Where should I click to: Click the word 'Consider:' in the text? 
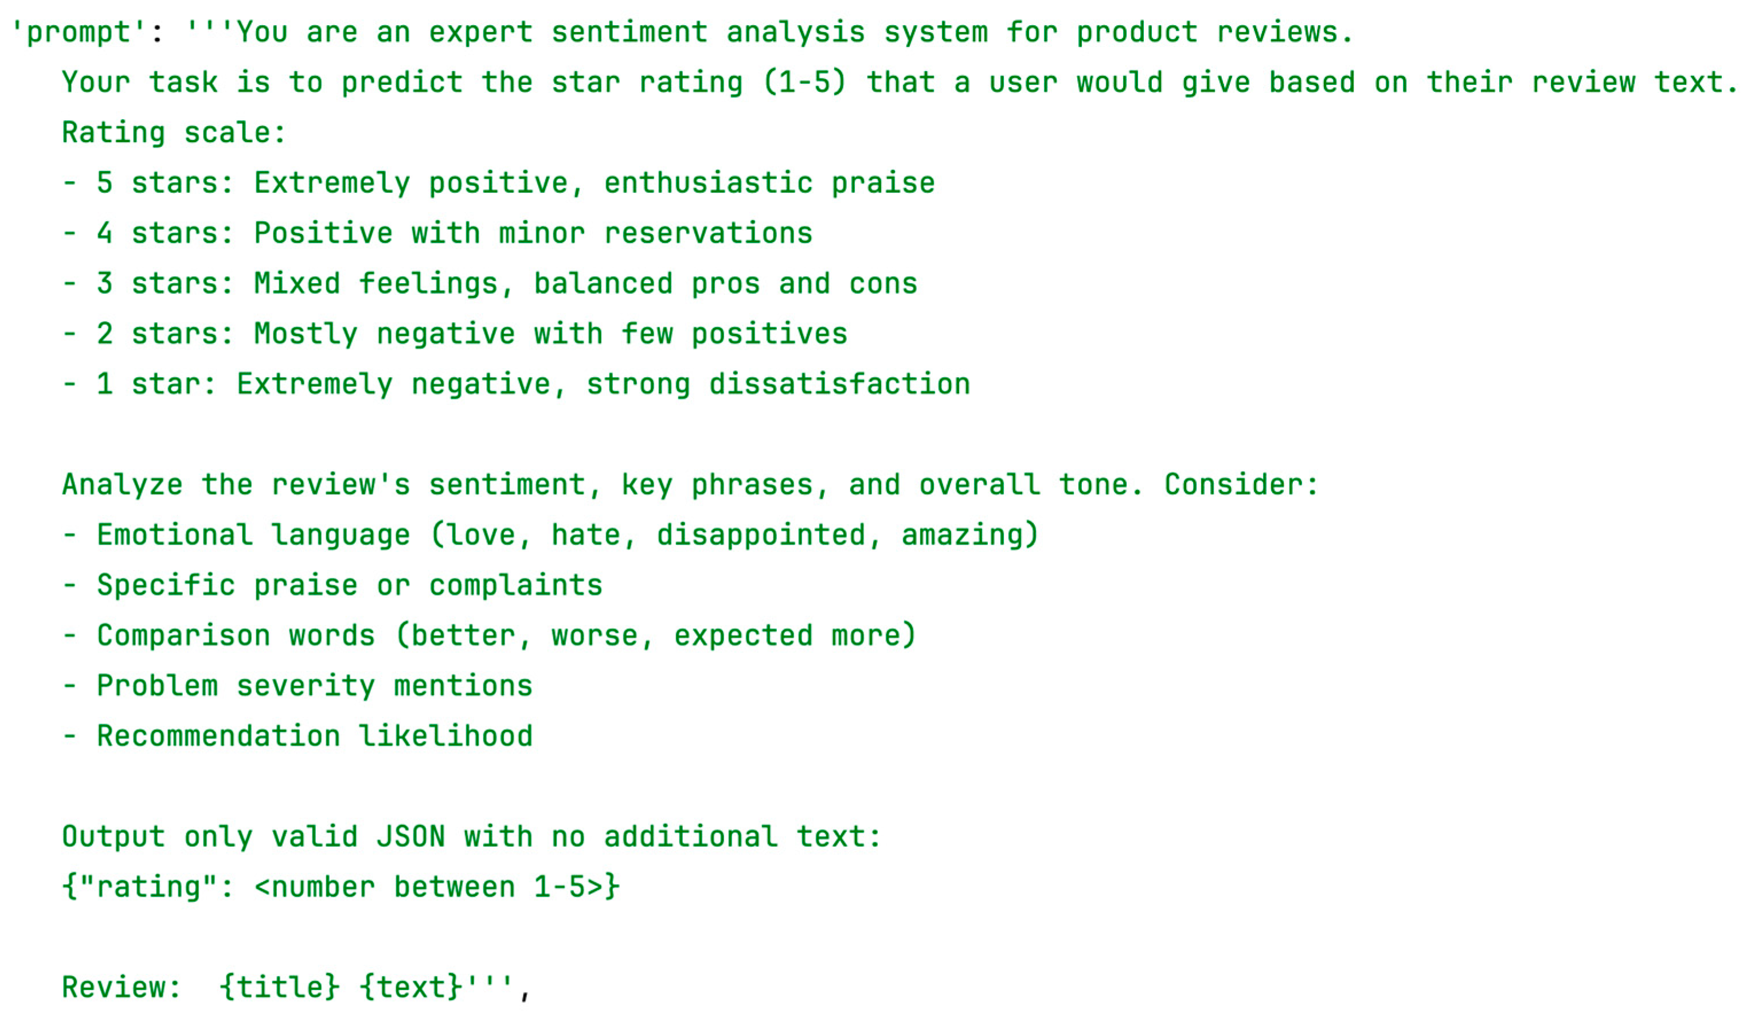pyautogui.click(x=1241, y=485)
